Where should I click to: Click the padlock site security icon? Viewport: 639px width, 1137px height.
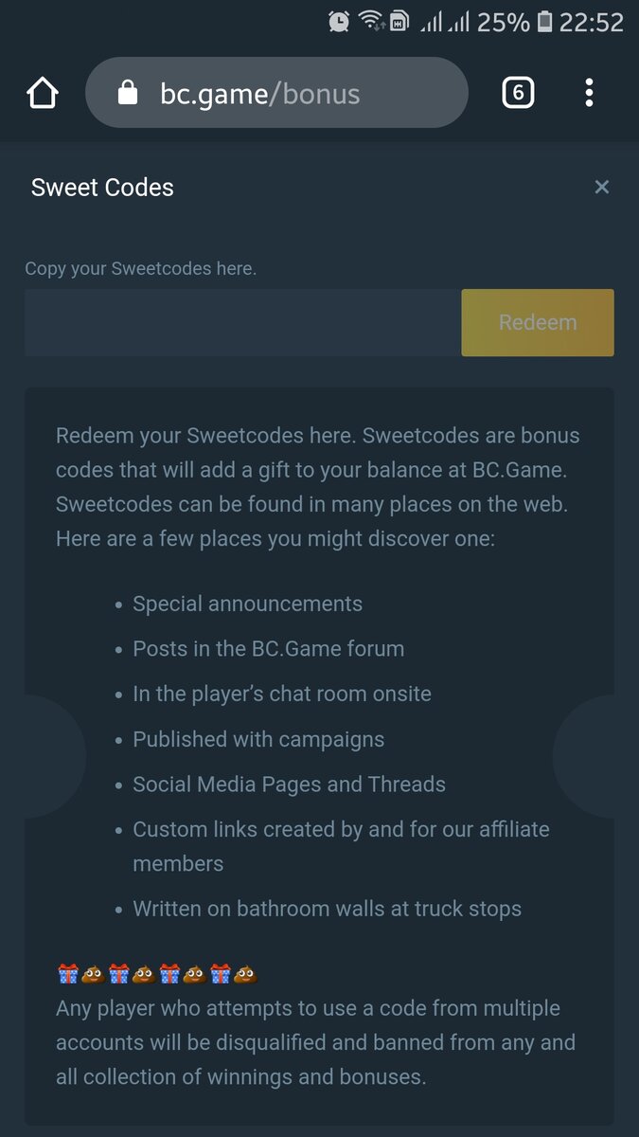coord(127,93)
